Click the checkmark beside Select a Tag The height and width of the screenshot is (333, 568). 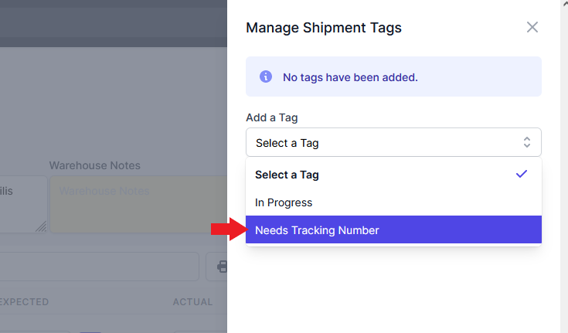pos(522,174)
